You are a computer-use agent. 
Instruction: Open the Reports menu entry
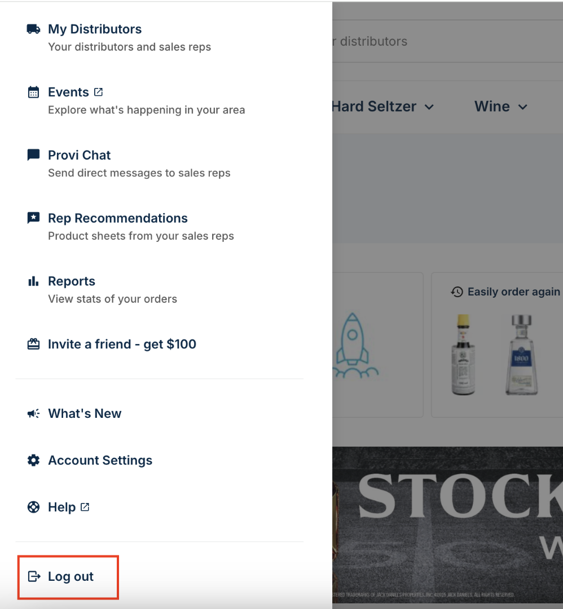click(x=72, y=280)
